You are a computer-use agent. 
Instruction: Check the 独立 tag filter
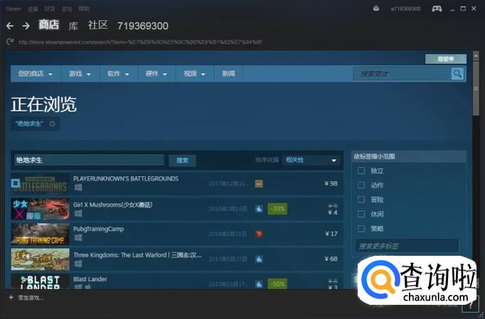(x=361, y=171)
